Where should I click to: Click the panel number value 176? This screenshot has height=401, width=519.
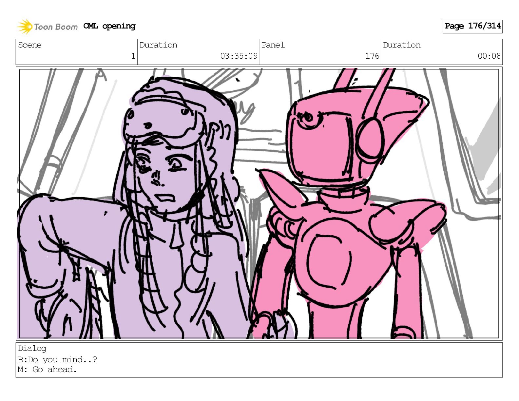pyautogui.click(x=372, y=56)
